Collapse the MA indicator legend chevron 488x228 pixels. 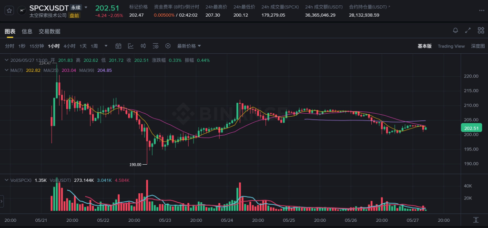[x=7, y=70]
